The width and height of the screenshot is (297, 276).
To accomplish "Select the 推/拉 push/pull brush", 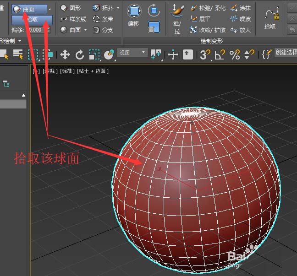I will click(x=177, y=19).
